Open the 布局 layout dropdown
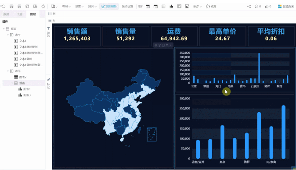The image size is (296, 170). 66,7
